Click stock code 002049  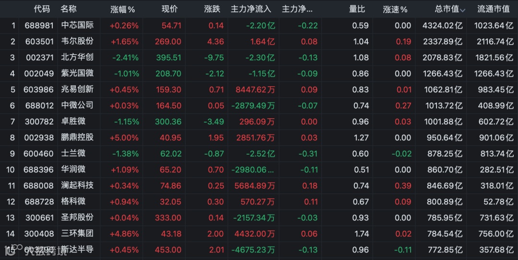pyautogui.click(x=39, y=74)
